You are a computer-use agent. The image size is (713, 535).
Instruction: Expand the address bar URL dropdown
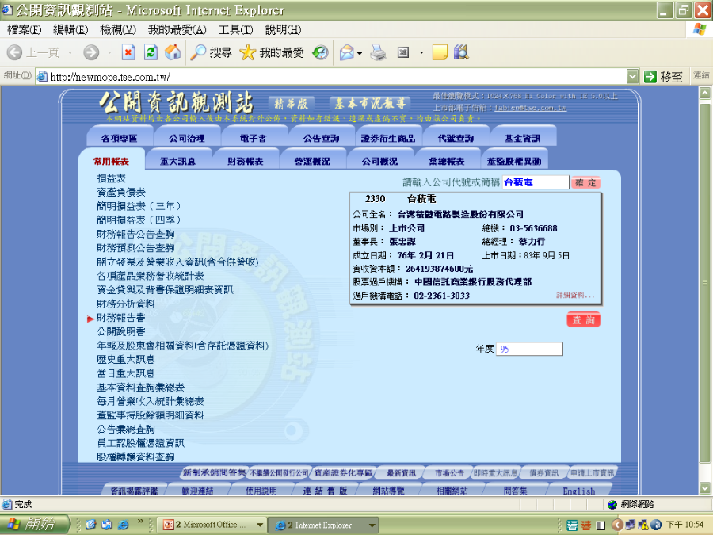pyautogui.click(x=632, y=76)
